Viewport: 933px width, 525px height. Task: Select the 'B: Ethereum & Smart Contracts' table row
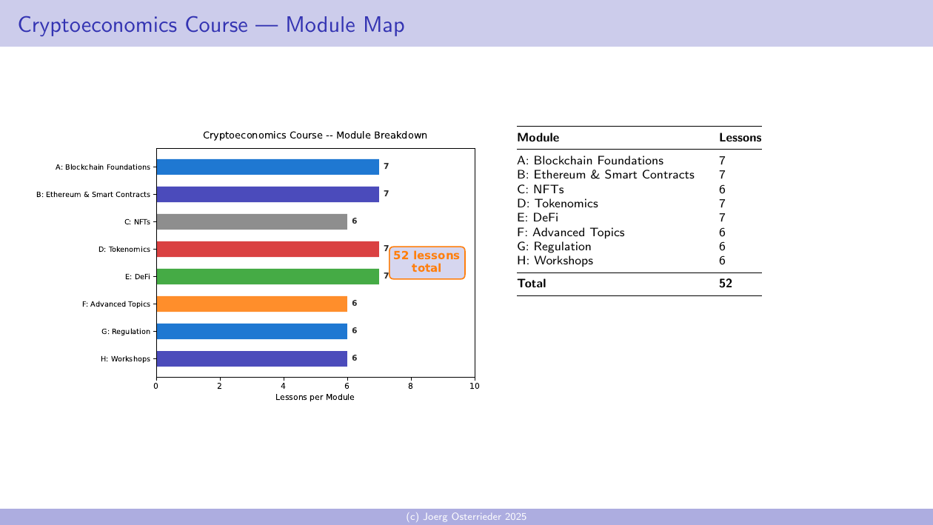pyautogui.click(x=605, y=175)
